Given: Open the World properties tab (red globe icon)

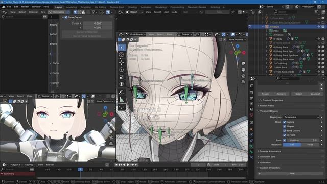Looking at the screenshot, I should tap(251, 115).
